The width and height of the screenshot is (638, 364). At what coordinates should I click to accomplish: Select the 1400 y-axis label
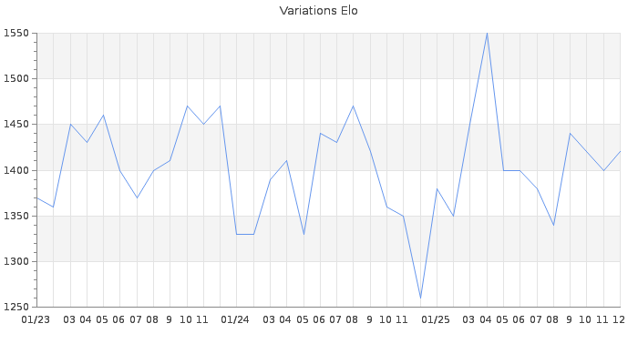pyautogui.click(x=15, y=170)
